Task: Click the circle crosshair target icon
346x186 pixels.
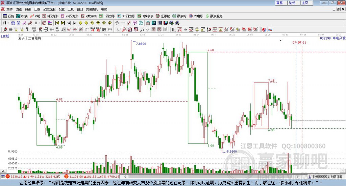Action: pyautogui.click(x=69, y=29)
